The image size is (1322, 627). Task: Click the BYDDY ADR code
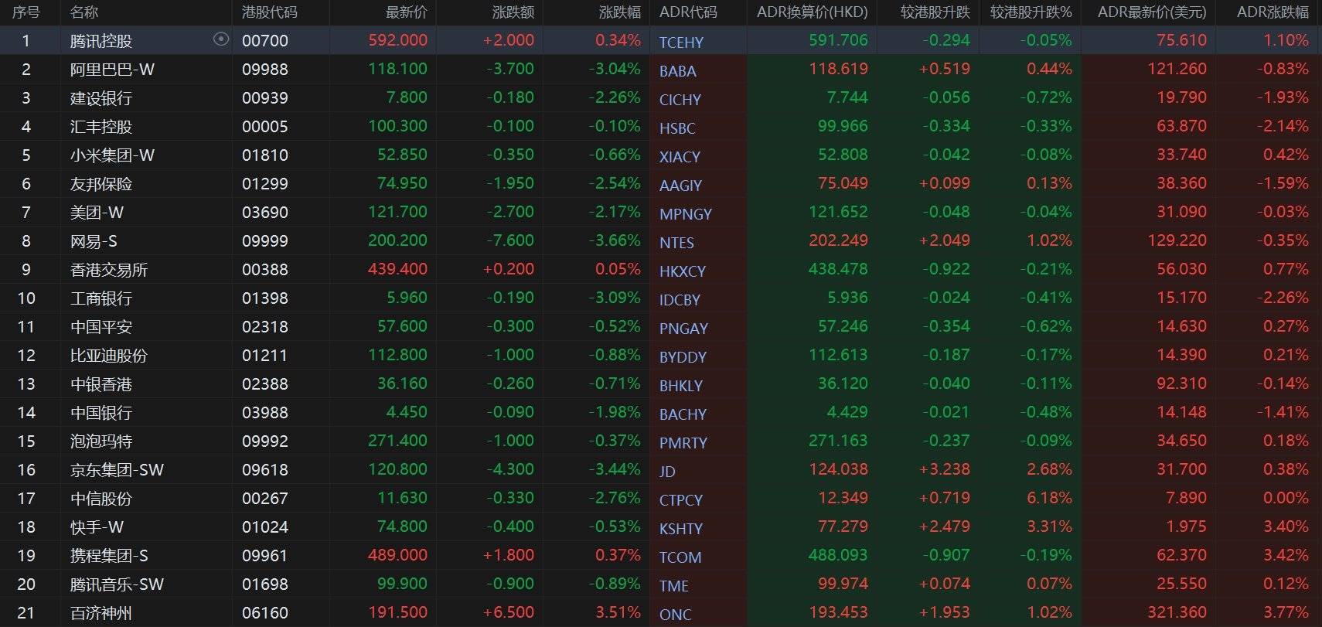click(x=683, y=357)
